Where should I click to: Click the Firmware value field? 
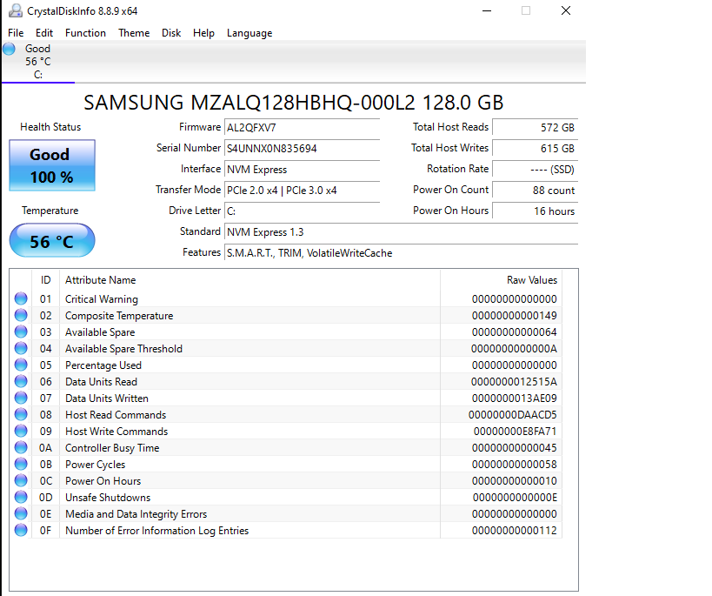(x=302, y=128)
